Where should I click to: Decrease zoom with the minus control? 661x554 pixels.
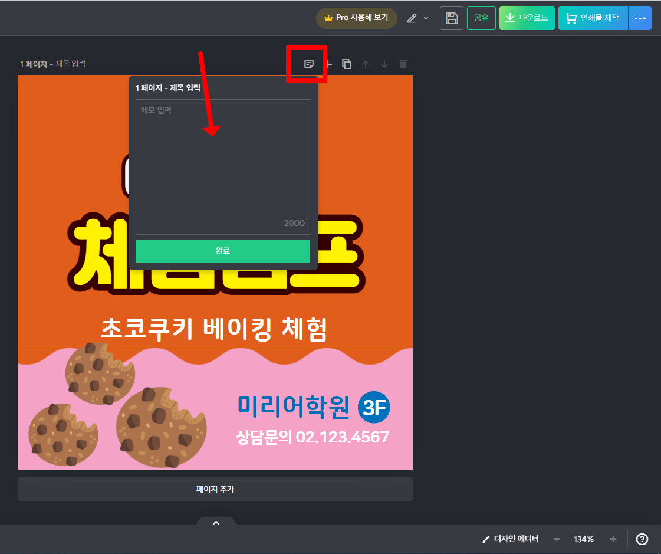[x=556, y=539]
